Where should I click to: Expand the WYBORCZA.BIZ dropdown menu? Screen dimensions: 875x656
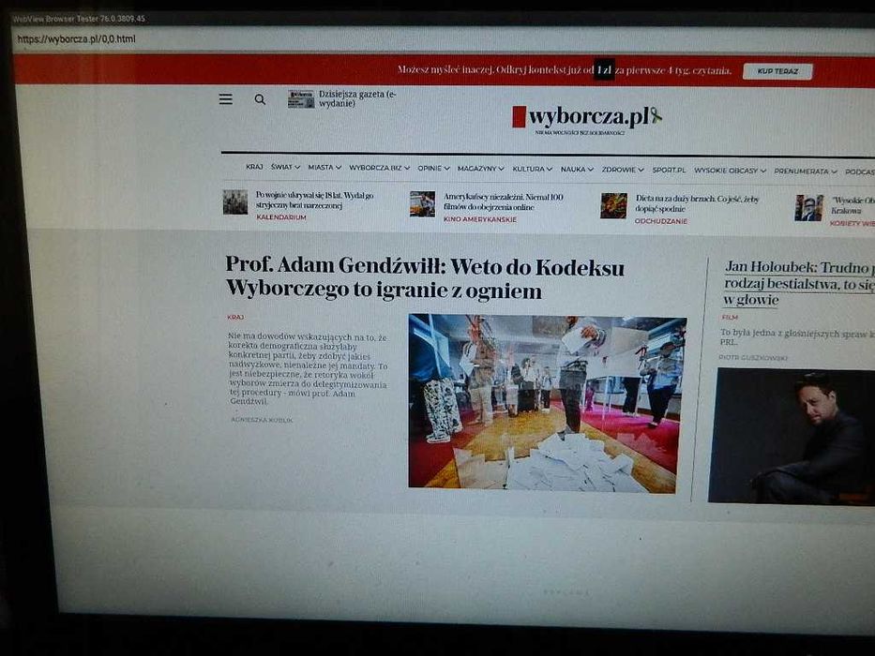pyautogui.click(x=380, y=168)
